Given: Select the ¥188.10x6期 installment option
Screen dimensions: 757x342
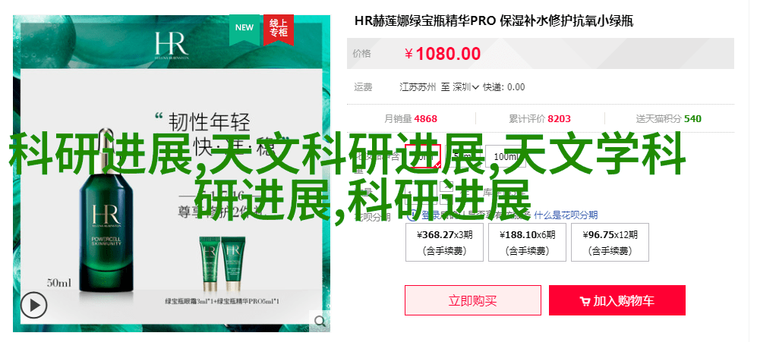Looking at the screenshot, I should [527, 243].
